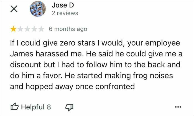Open Jose D's profile photo

(x=38, y=9)
